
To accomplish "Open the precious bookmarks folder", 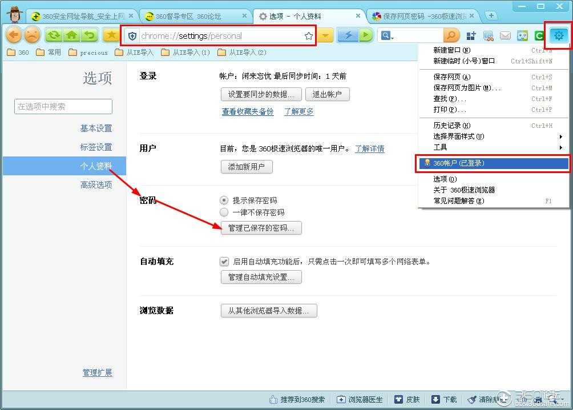I will click(88, 53).
